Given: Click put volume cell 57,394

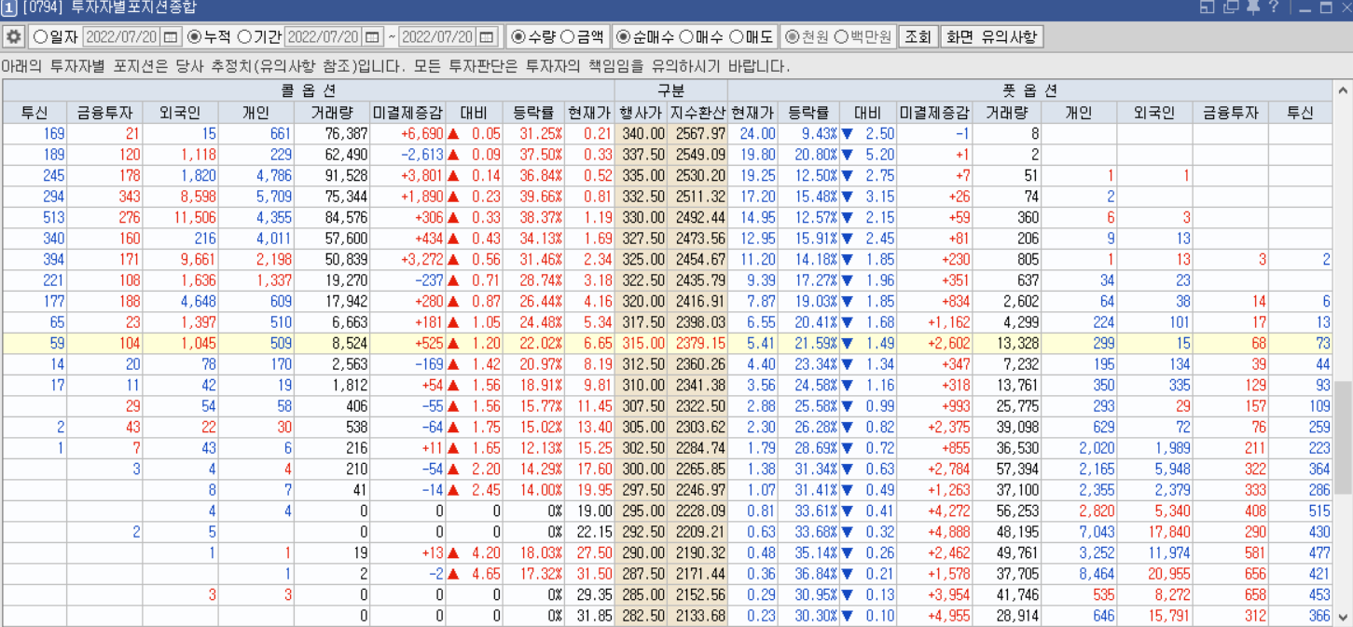Looking at the screenshot, I should tap(1007, 469).
